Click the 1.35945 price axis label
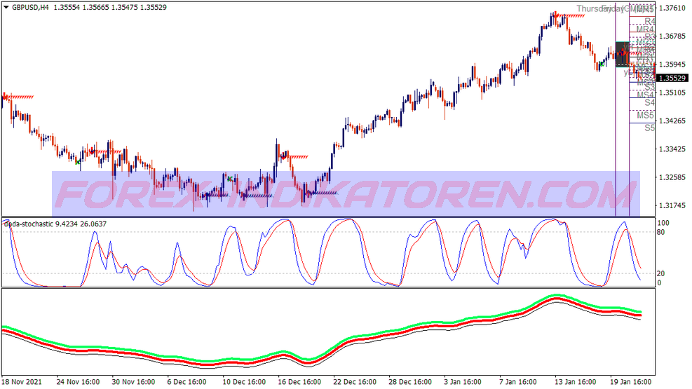This screenshot has width=692, height=389. pyautogui.click(x=672, y=64)
